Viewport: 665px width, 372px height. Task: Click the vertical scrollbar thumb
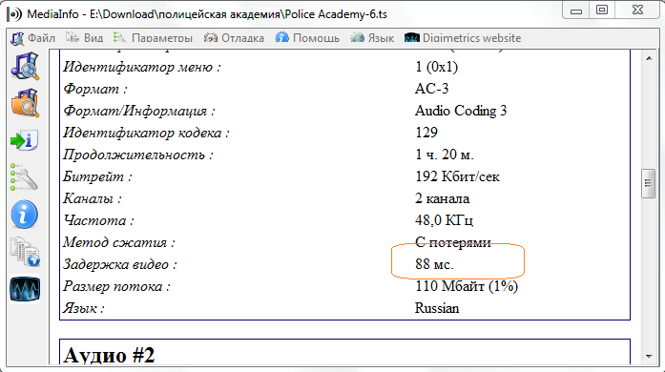(x=649, y=183)
